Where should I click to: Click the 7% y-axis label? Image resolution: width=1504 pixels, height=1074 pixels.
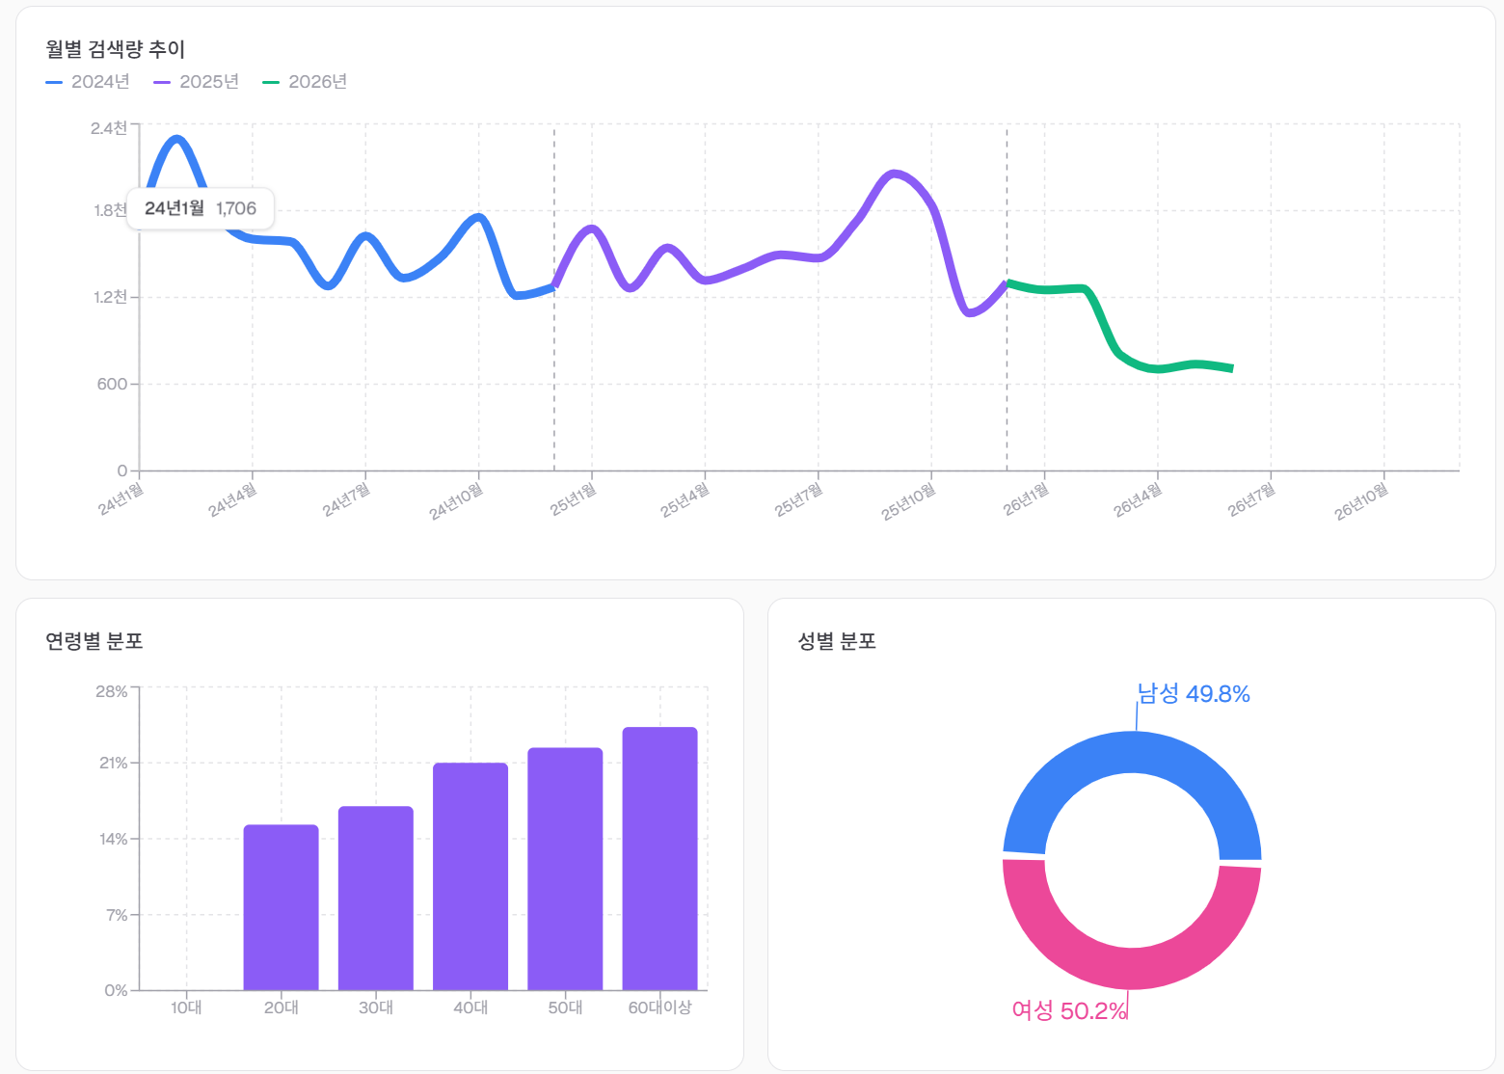tap(117, 914)
